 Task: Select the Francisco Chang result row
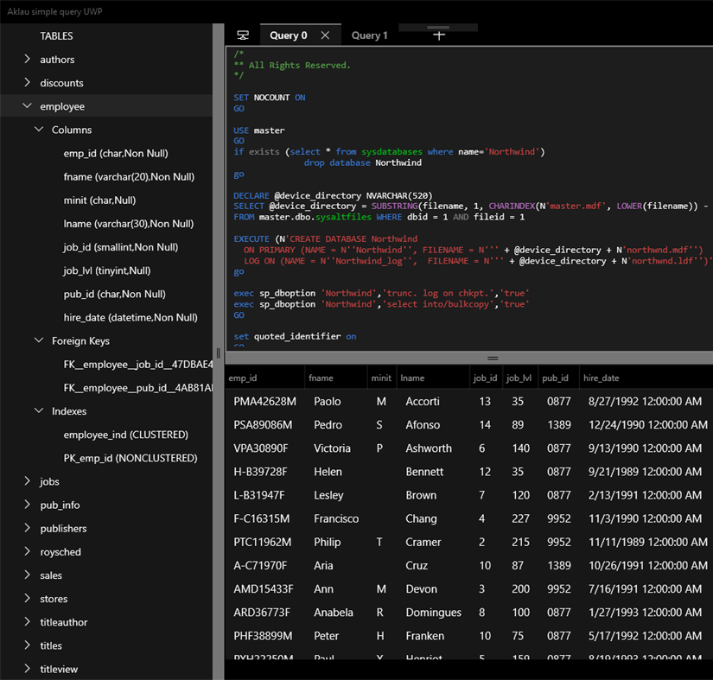[467, 518]
